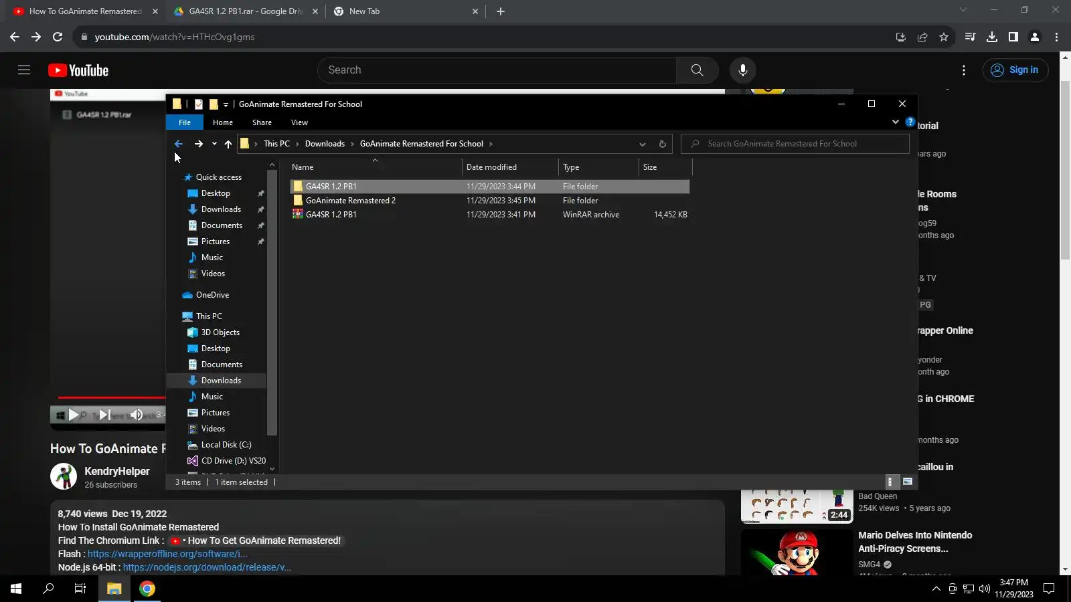Open the Share ribbon tab
The width and height of the screenshot is (1071, 602).
click(x=262, y=122)
